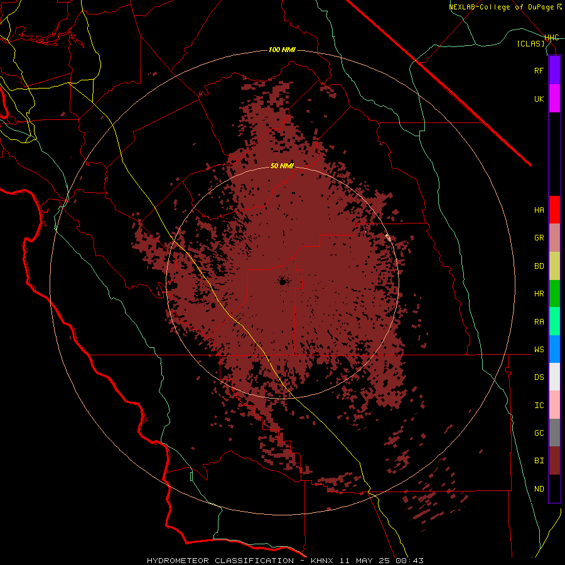Click the 100 NMI range ring label
This screenshot has height=565, width=565.
(282, 50)
